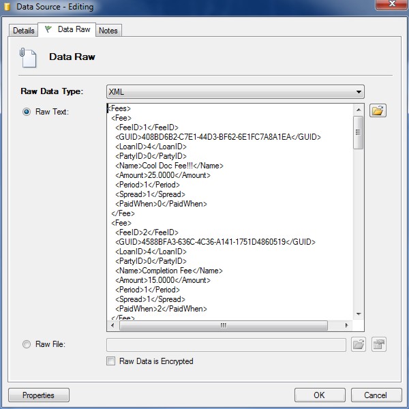Select the Raw Text radio button
The width and height of the screenshot is (409, 409).
[27, 112]
